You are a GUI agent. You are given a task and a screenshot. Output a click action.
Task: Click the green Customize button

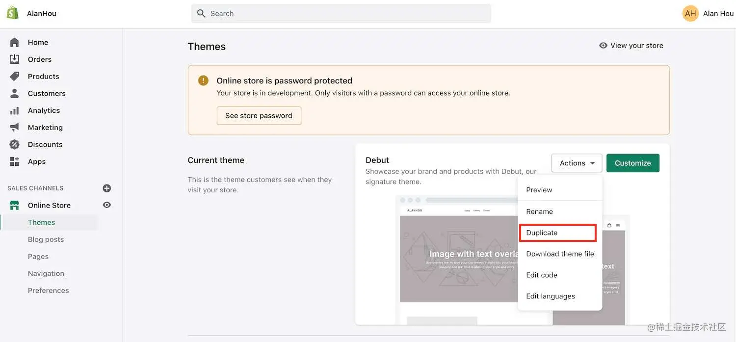pos(632,162)
